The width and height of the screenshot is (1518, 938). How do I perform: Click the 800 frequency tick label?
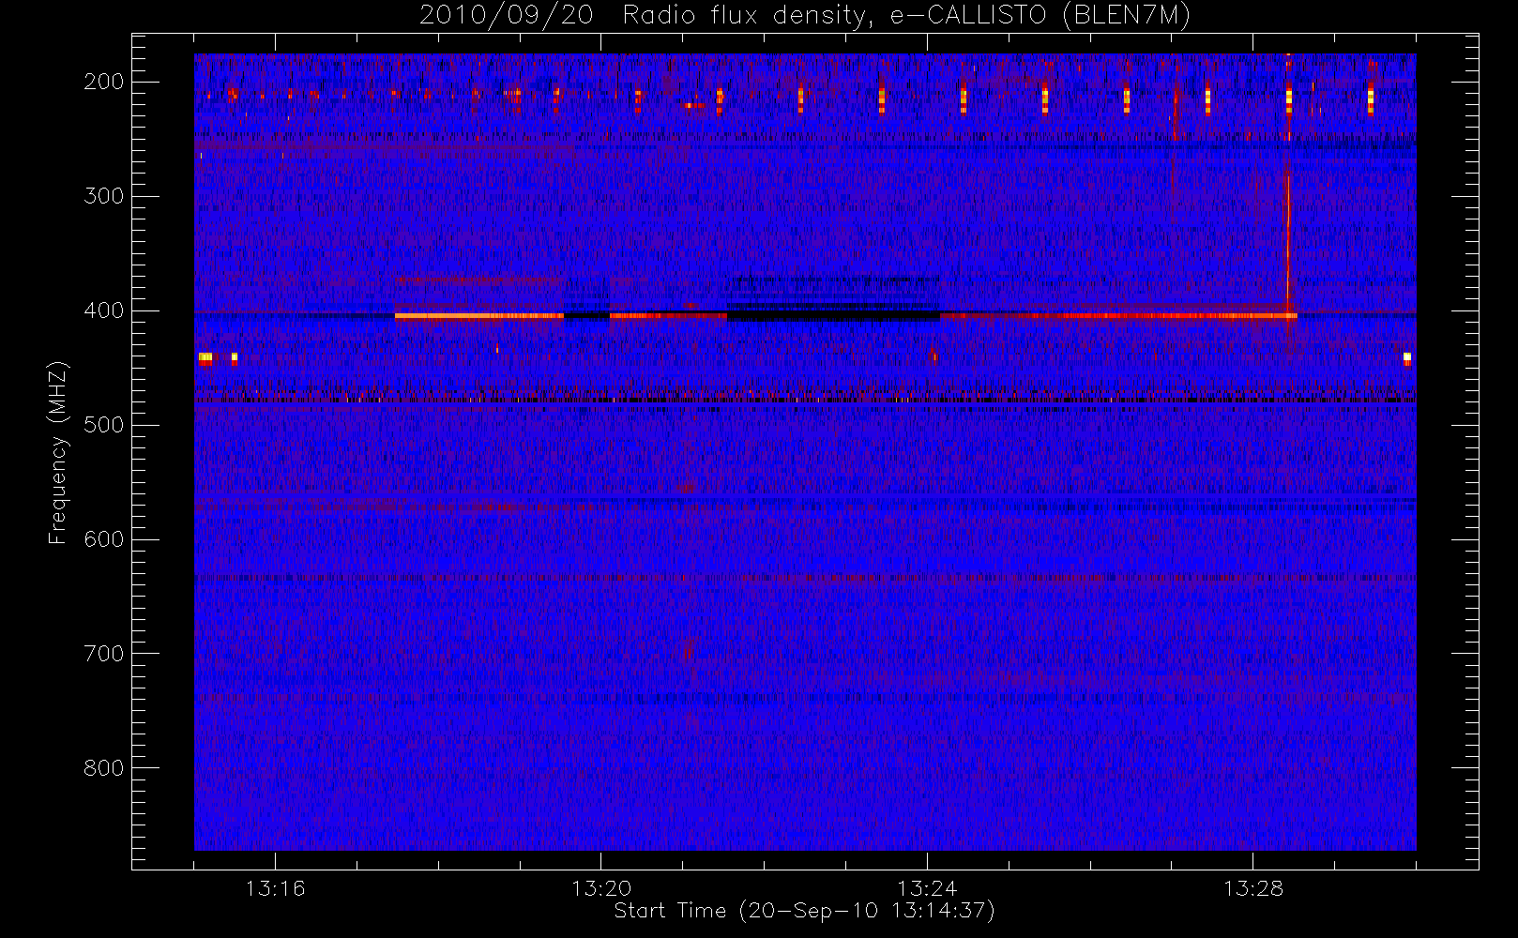104,768
